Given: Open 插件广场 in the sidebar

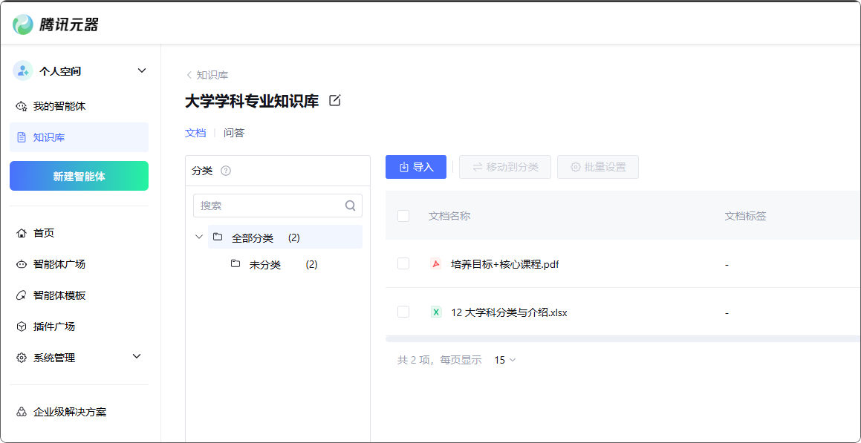Looking at the screenshot, I should tap(53, 326).
